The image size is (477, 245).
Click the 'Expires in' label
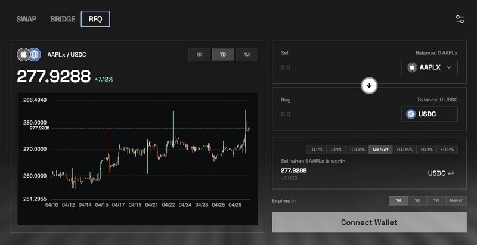tap(284, 201)
